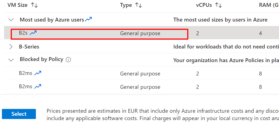The image size is (279, 122).
Task: Click trending icon beside Most used by Azure users
Action: [88, 19]
